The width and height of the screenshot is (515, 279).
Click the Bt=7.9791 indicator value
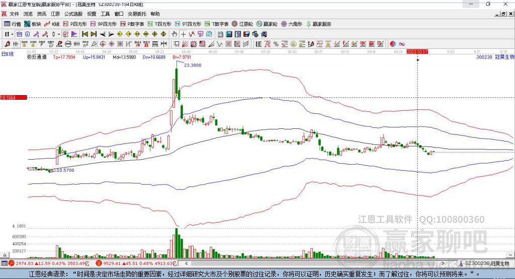pyautogui.click(x=182, y=57)
